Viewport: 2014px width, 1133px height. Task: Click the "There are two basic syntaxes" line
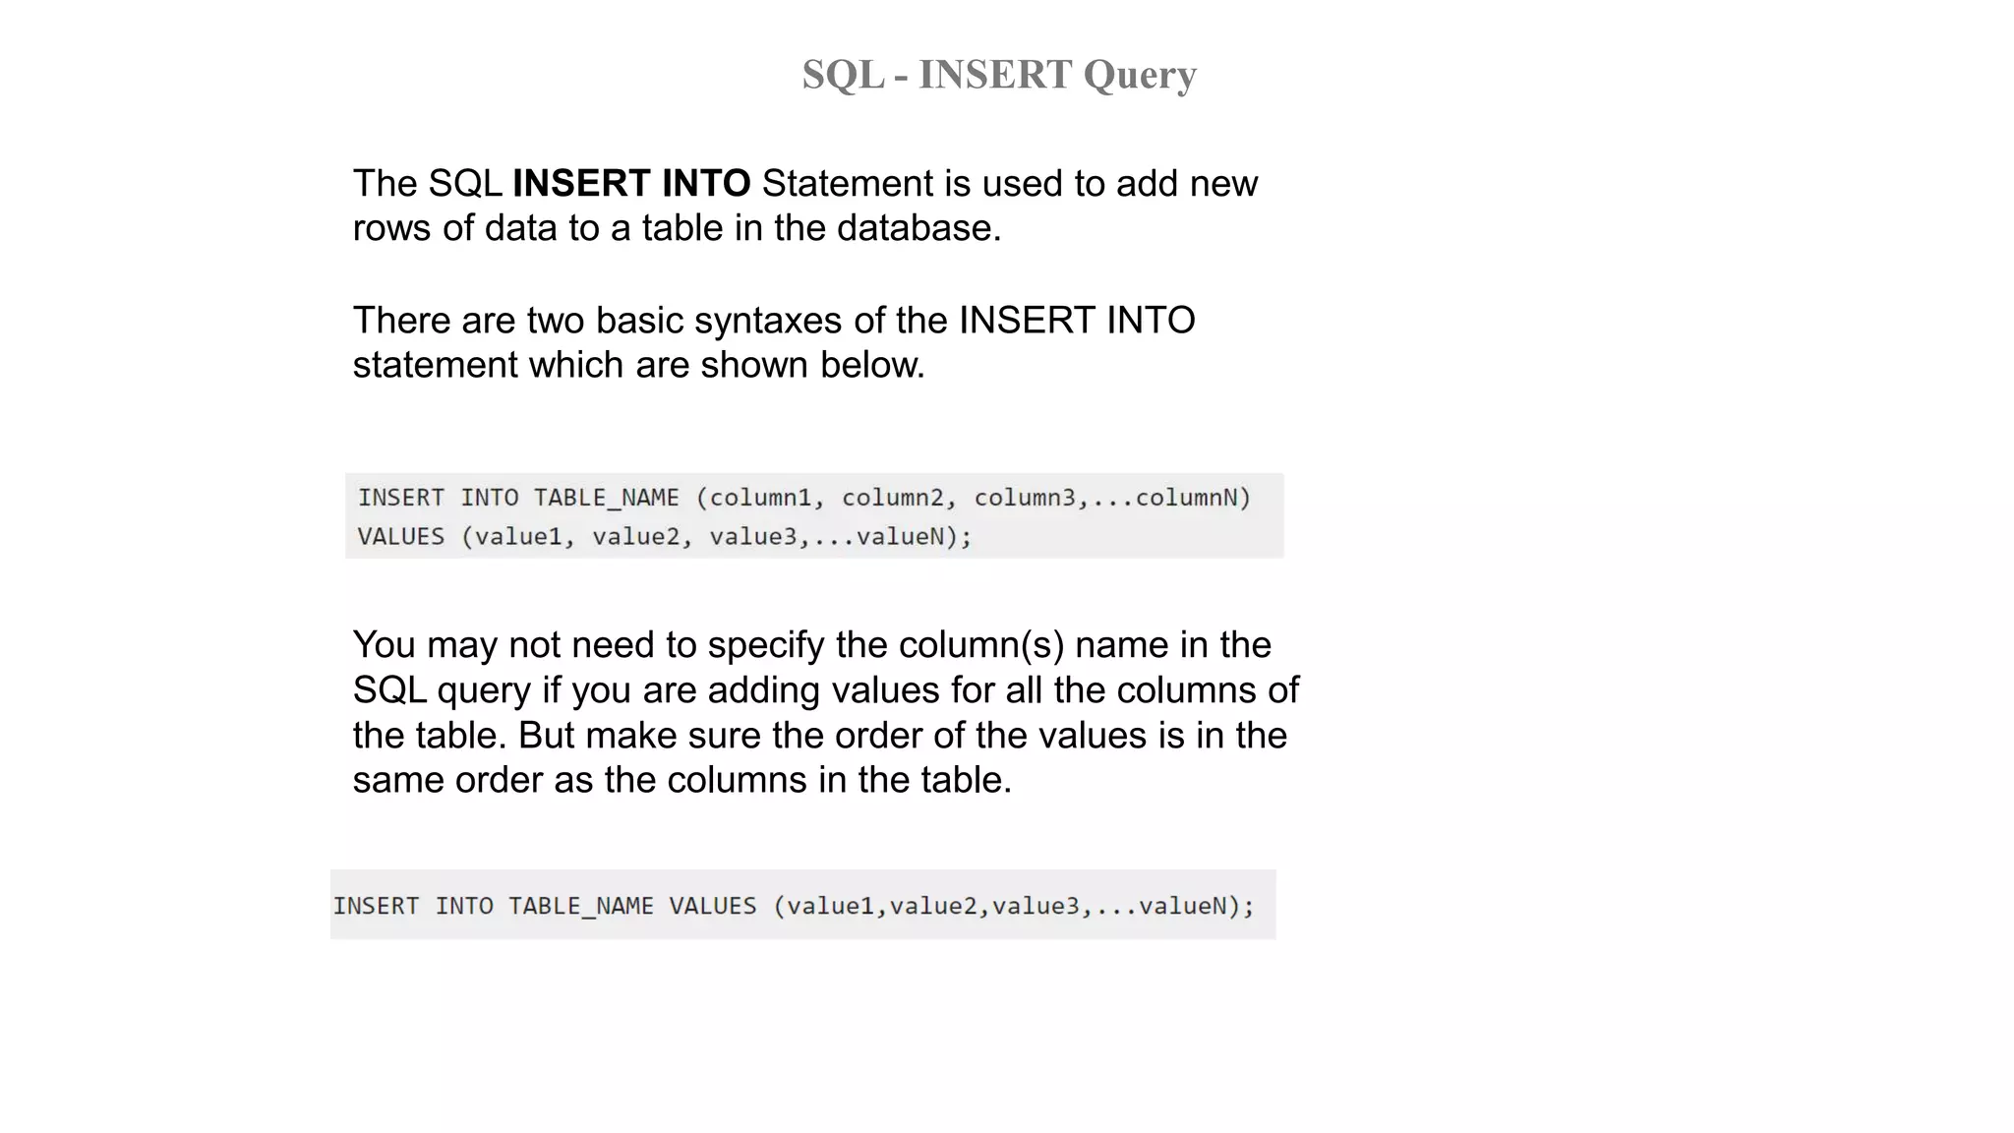tap(773, 321)
